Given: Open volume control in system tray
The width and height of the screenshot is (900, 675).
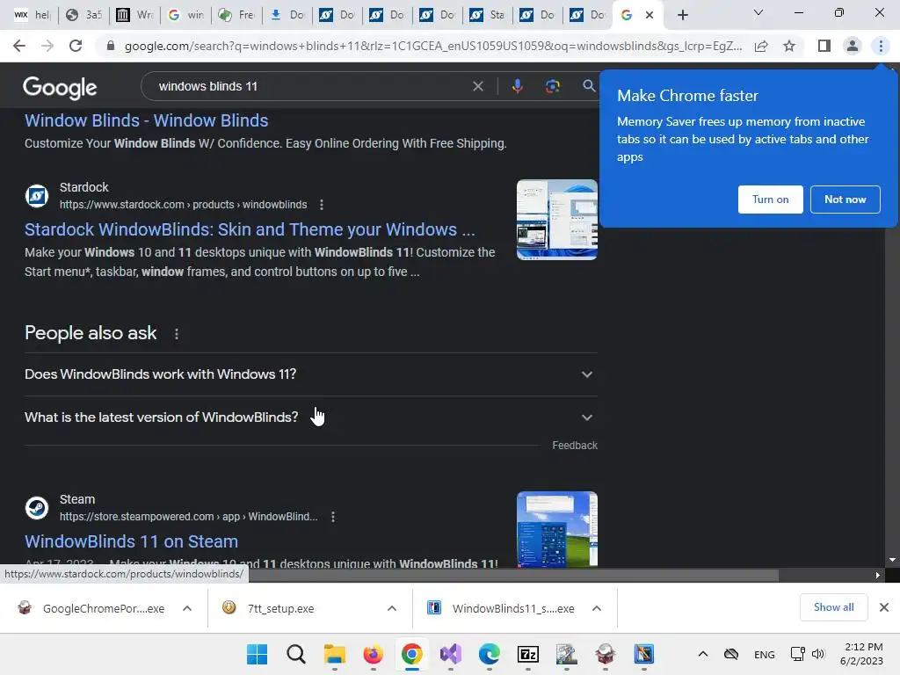Looking at the screenshot, I should 818,654.
